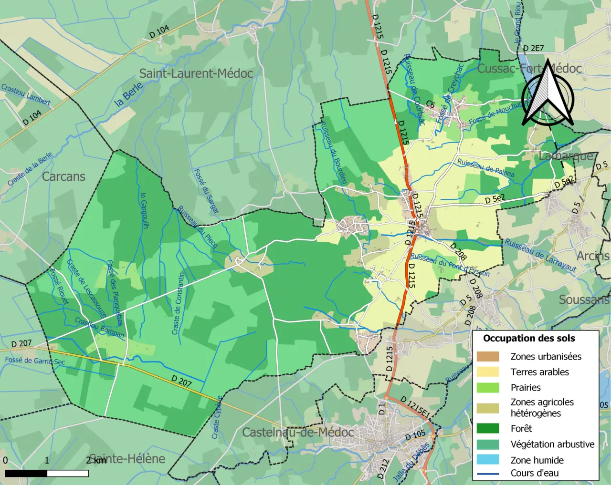Click the Forêt legend swatch

487,428
